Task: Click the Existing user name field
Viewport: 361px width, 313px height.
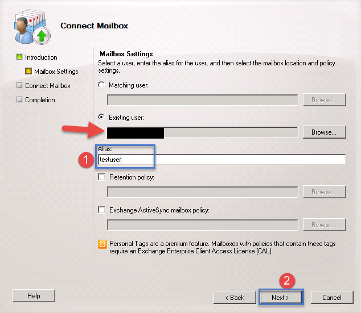Action: tap(202, 132)
